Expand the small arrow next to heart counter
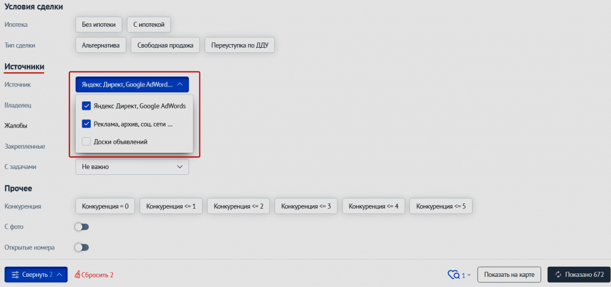This screenshot has width=611, height=287. 469,275
